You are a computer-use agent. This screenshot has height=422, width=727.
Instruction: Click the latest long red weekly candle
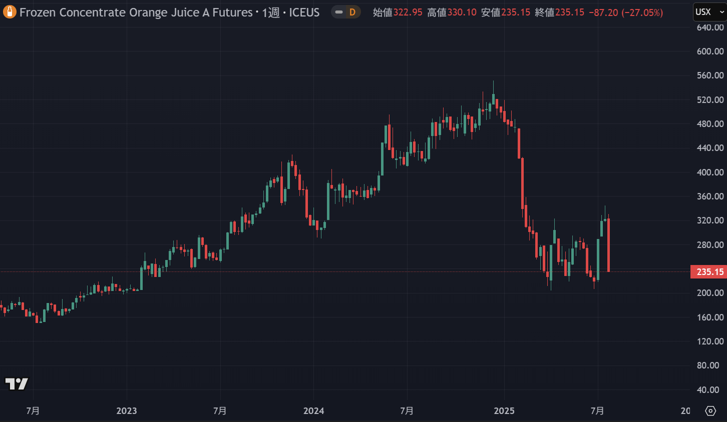pyautogui.click(x=608, y=245)
